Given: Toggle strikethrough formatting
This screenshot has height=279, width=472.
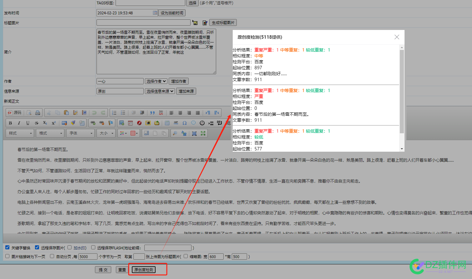Looking at the screenshot, I should click(x=37, y=123).
